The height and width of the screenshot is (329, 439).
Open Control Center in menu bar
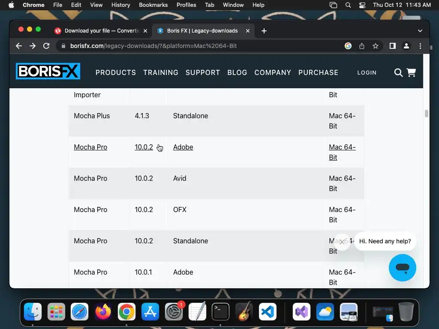(x=362, y=5)
